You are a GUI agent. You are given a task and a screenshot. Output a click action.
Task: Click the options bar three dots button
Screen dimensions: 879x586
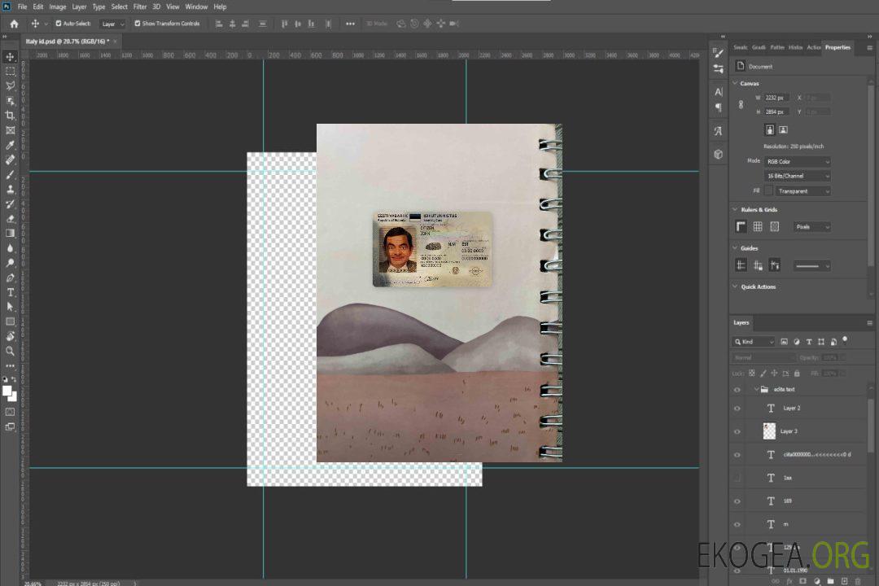[x=350, y=24]
